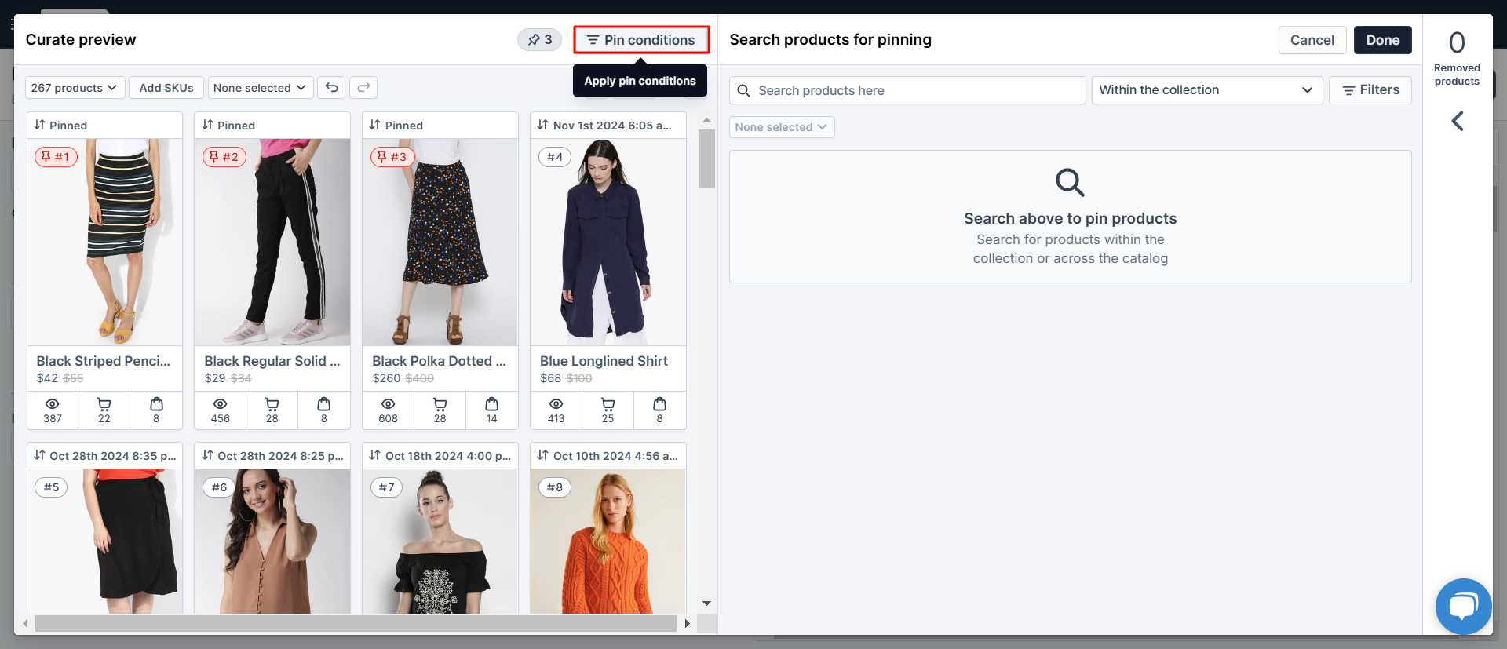Click the #4 position badge on Blue Longlined Shirt

pyautogui.click(x=555, y=157)
